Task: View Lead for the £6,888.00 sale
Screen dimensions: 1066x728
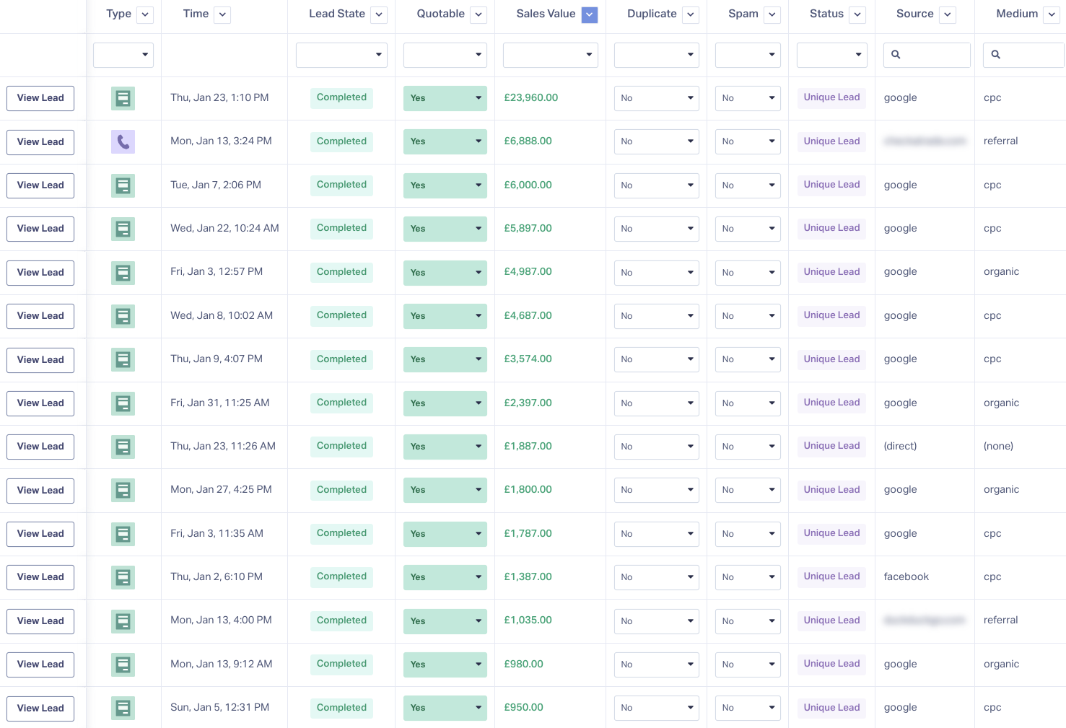Action: 40,142
